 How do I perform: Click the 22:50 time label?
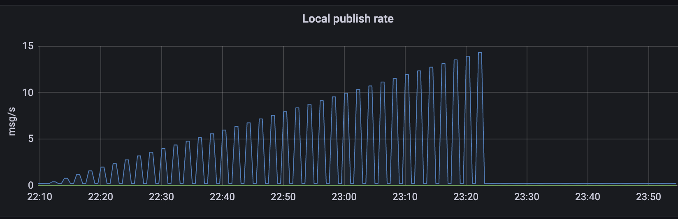click(283, 197)
